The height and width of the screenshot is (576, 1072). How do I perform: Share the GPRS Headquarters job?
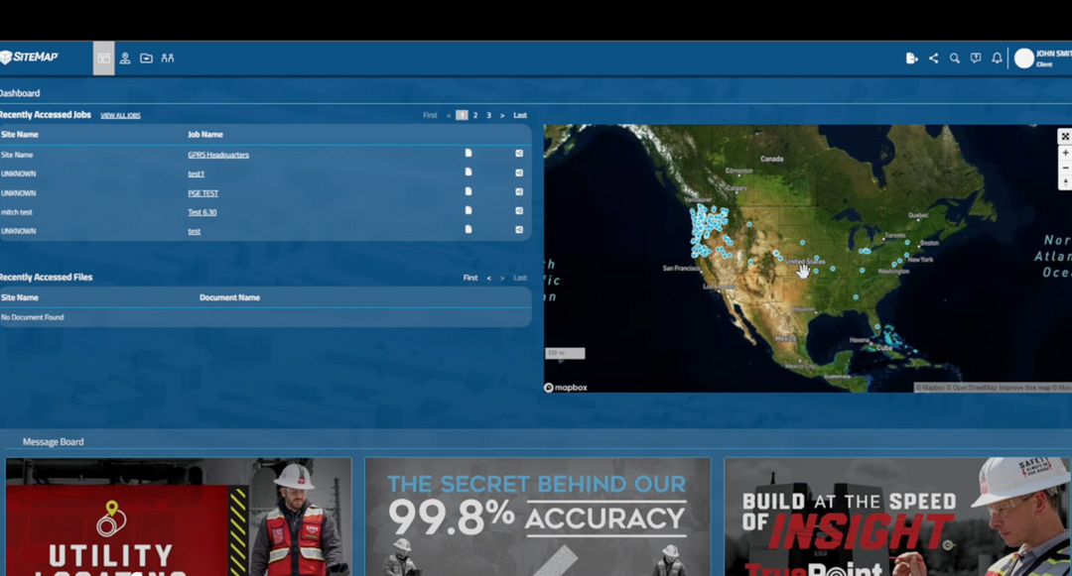point(519,154)
